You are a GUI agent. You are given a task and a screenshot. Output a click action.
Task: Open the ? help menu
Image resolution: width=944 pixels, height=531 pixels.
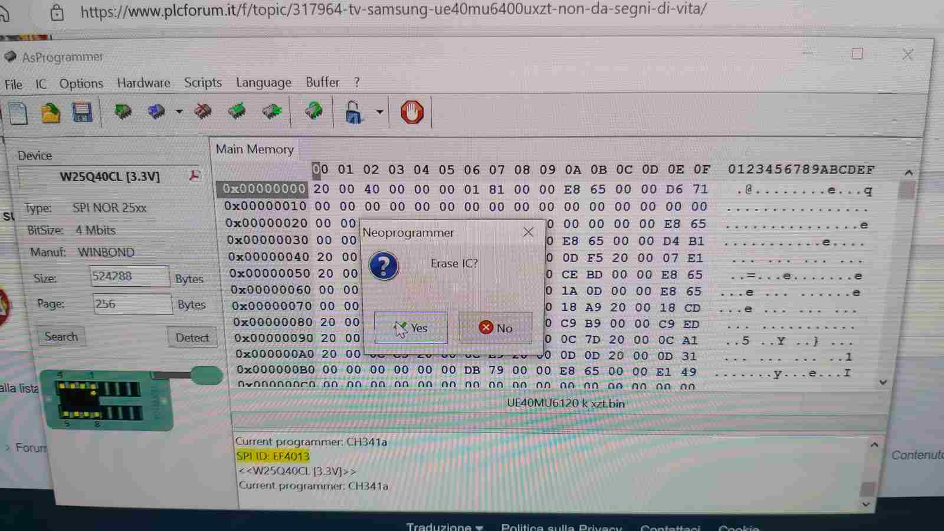(x=356, y=83)
